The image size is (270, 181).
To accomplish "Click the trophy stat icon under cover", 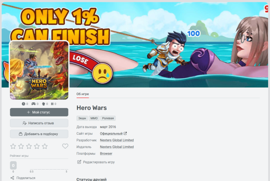I will pyautogui.click(x=43, y=104).
